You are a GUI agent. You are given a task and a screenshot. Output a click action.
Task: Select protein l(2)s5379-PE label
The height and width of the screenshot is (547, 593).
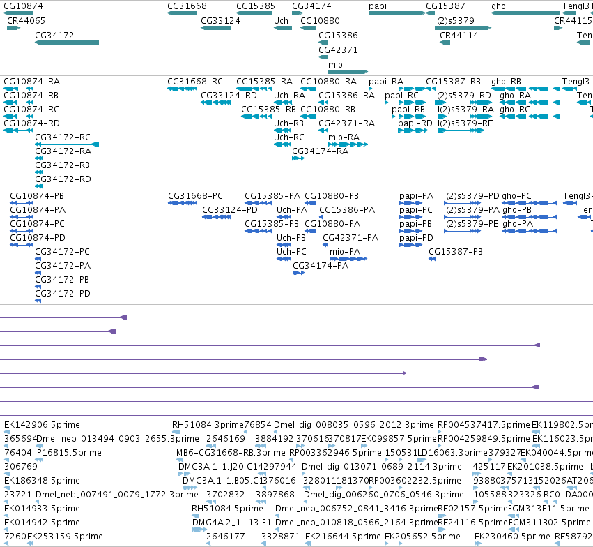[471, 224]
